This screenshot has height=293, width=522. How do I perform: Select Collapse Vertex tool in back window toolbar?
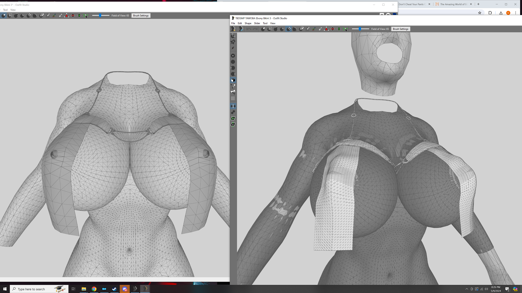67,15
